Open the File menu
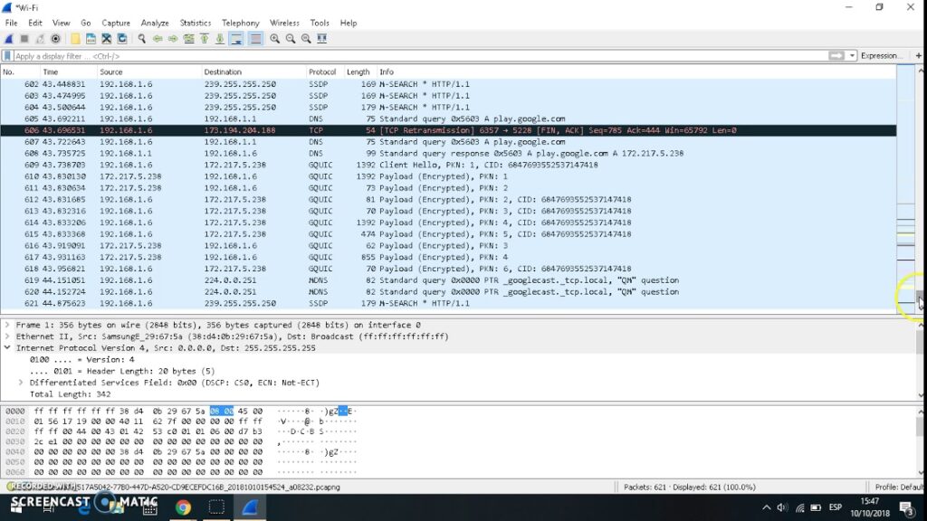This screenshot has width=927, height=521. point(11,23)
